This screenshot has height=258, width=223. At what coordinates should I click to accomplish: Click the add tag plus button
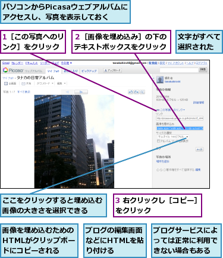(x=200, y=149)
